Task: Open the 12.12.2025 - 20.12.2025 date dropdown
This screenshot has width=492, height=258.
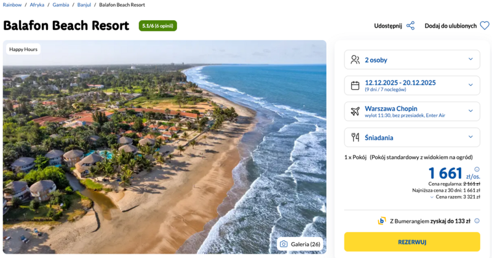Action: (470, 85)
